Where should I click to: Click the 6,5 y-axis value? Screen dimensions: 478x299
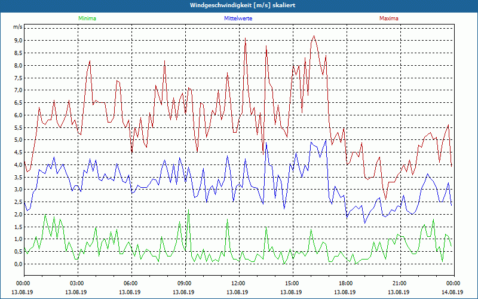point(19,103)
